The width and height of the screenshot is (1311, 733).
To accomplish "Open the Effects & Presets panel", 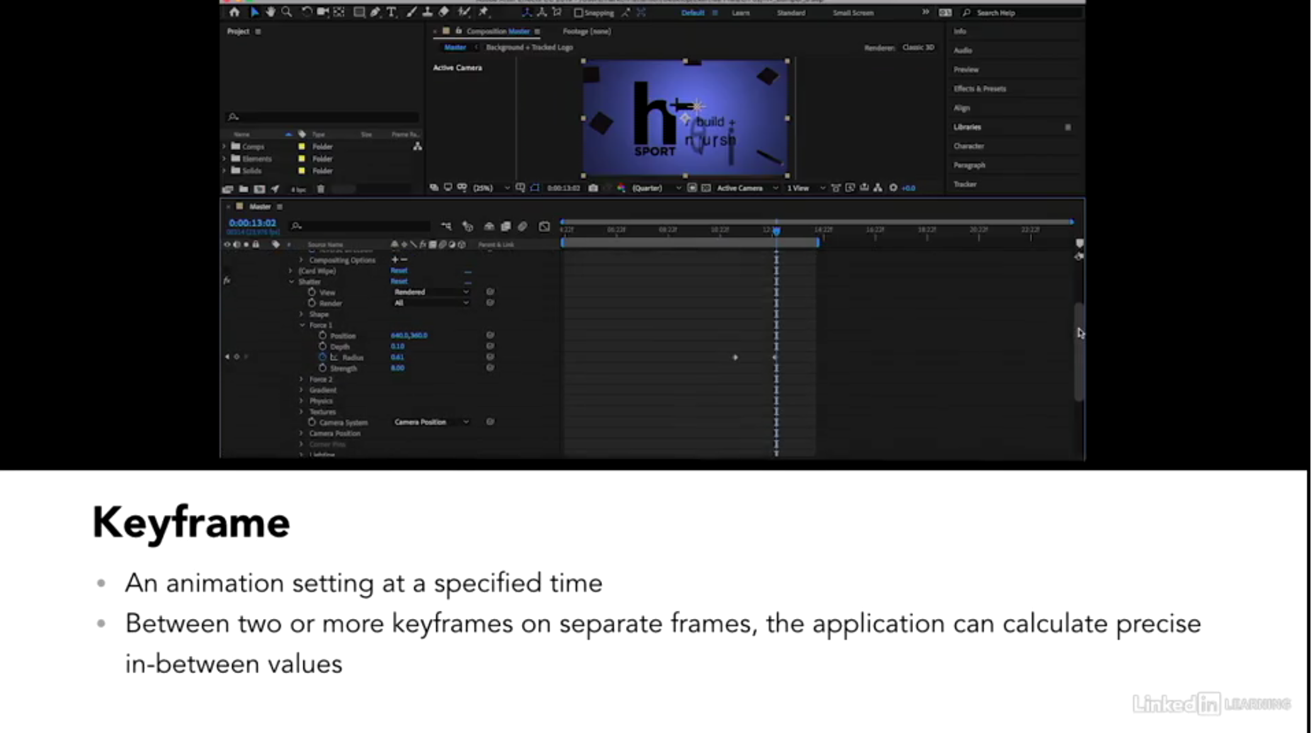I will coord(979,89).
